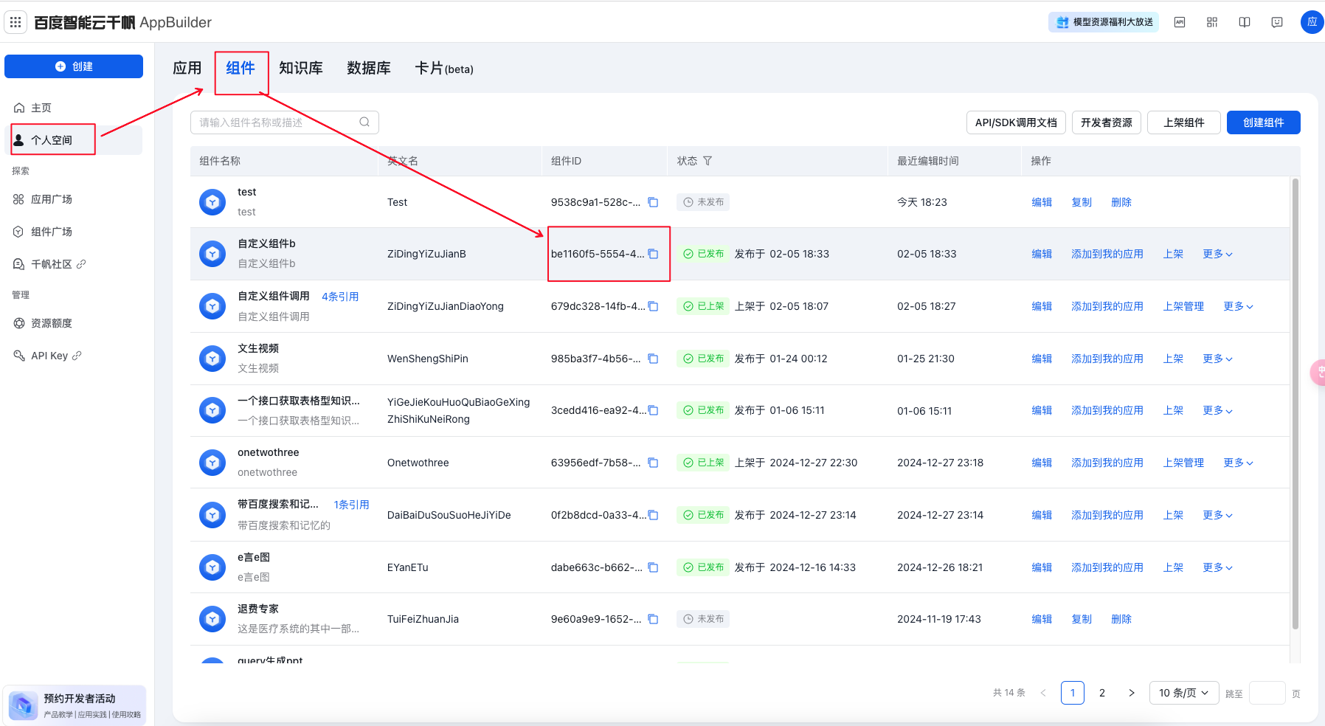
Task: Open the 10 条/页 page size dropdown
Action: 1184,693
